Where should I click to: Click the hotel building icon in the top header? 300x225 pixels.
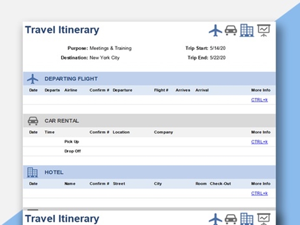(x=247, y=30)
